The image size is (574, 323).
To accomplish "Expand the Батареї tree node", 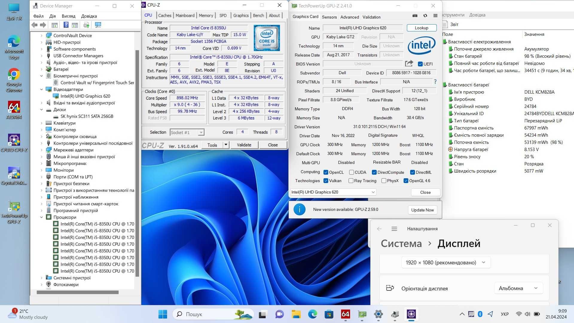I will [41, 69].
